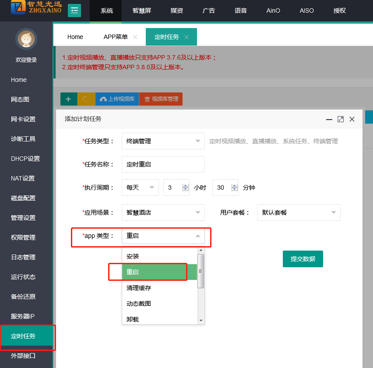Maximize the 添加计划任务 dialog
The width and height of the screenshot is (373, 368).
point(340,119)
